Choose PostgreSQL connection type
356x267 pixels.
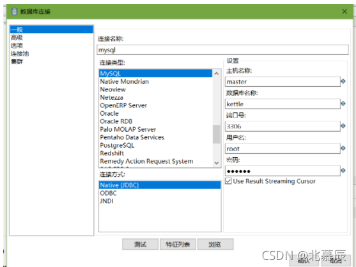pos(117,145)
